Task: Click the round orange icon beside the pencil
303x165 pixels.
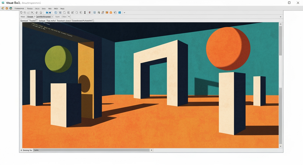Action: pyautogui.click(x=7, y=8)
